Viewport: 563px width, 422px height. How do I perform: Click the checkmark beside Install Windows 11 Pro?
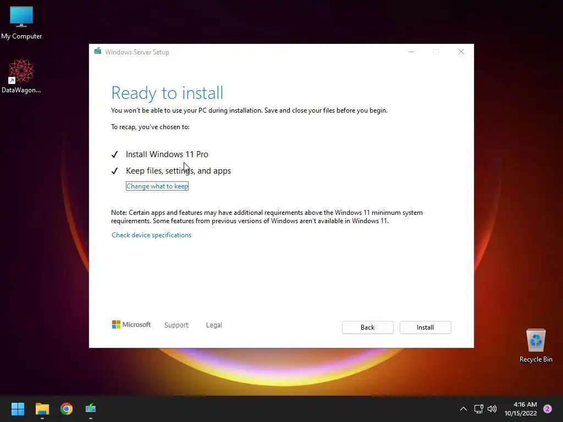114,154
